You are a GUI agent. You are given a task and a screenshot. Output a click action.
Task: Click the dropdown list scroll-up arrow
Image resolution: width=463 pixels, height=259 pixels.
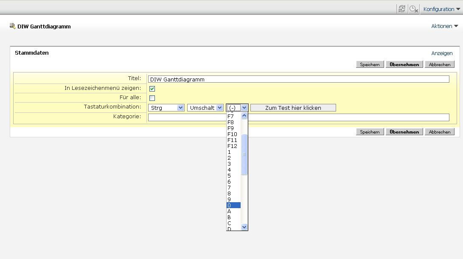coord(244,116)
